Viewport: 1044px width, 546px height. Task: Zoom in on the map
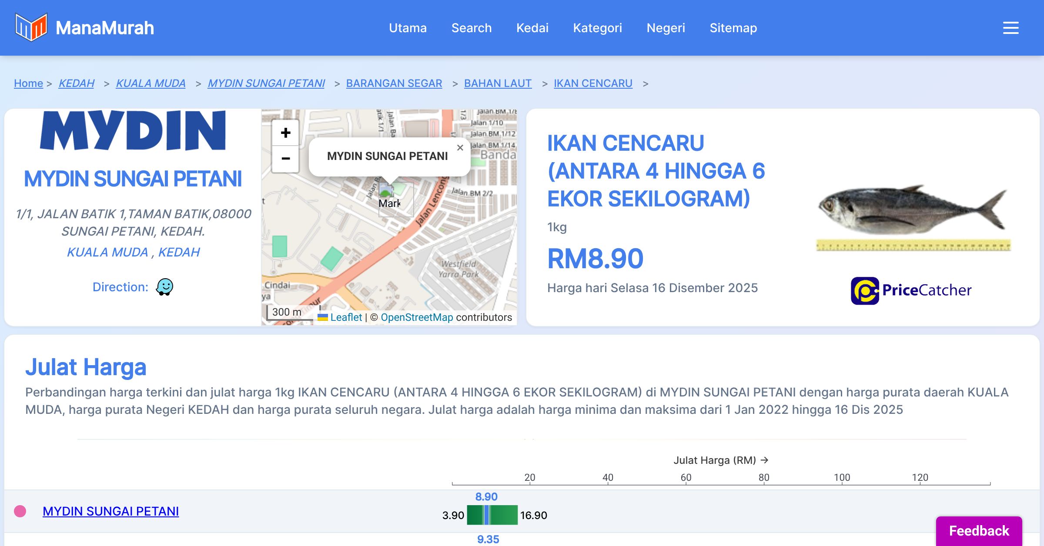[x=285, y=133]
